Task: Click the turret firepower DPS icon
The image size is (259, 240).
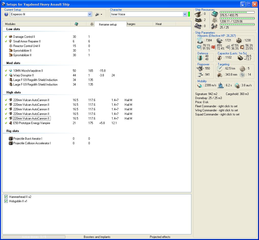Action: tap(200, 68)
